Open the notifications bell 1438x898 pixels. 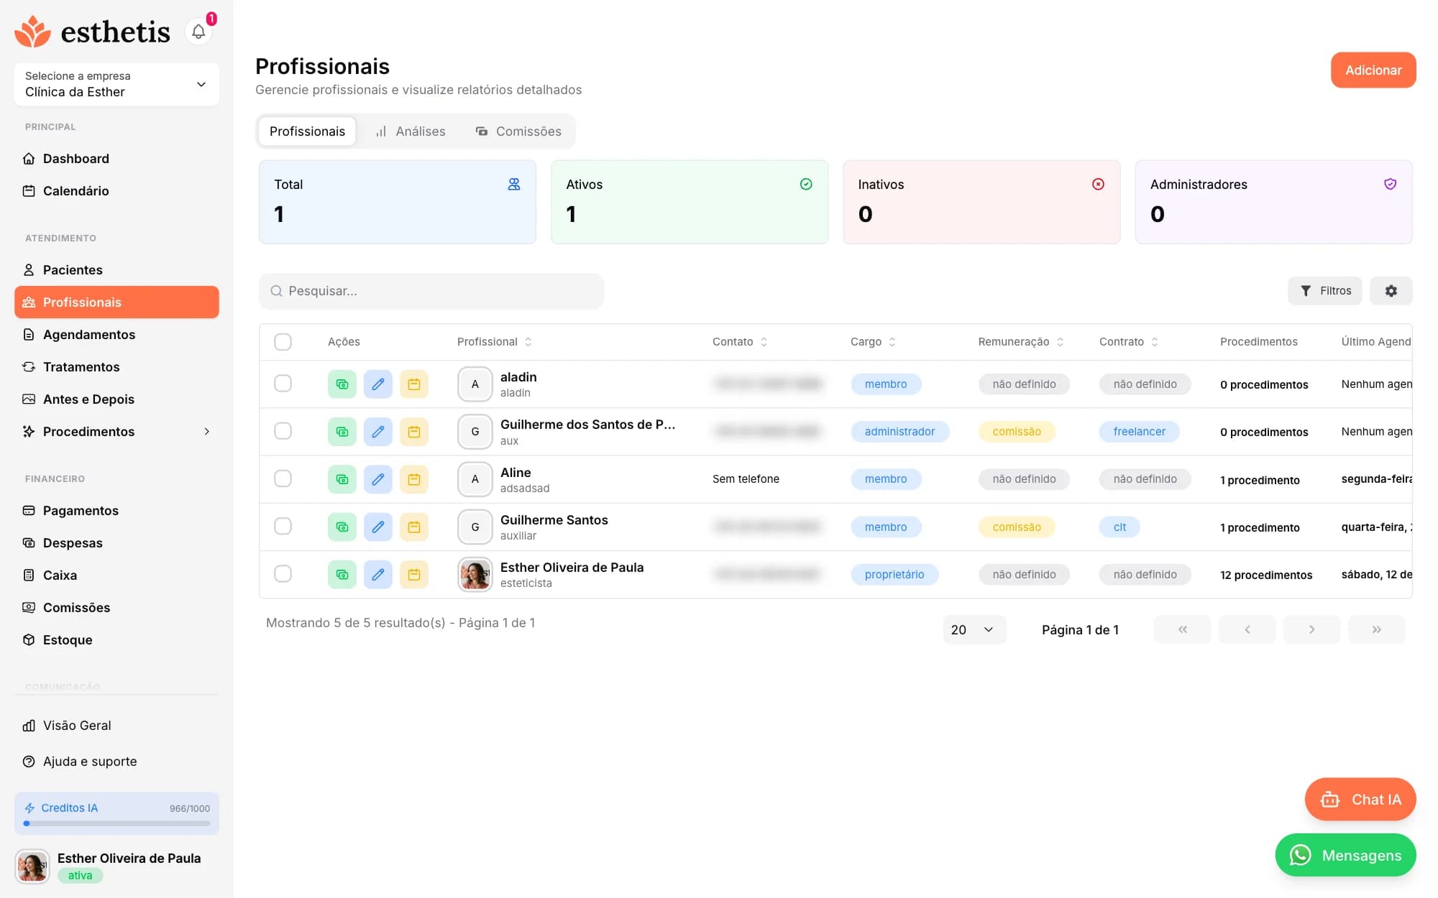coord(198,32)
